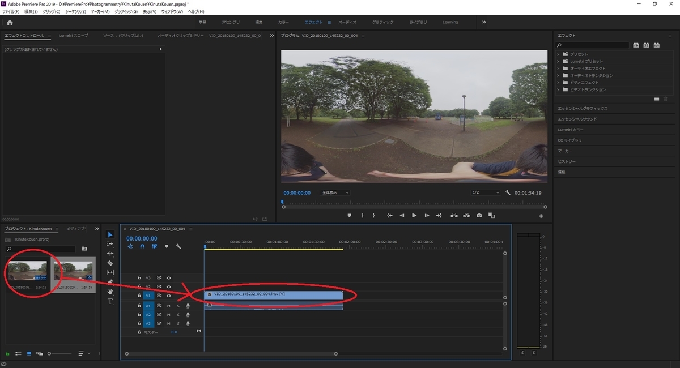Toggle lock on track V1

point(139,296)
